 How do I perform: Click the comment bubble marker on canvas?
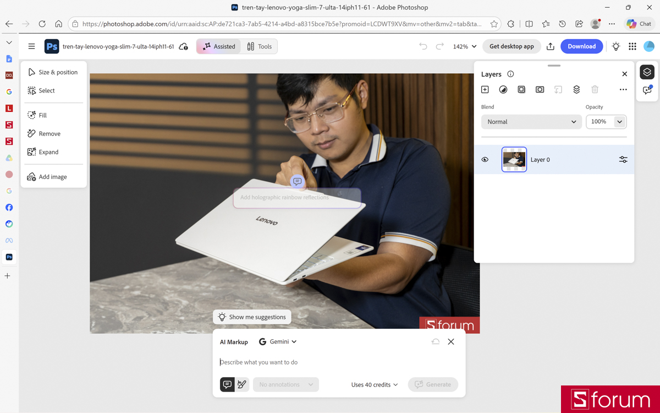[297, 181]
